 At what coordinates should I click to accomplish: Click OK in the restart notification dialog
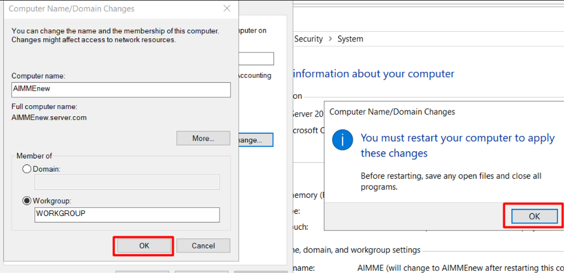tap(534, 216)
